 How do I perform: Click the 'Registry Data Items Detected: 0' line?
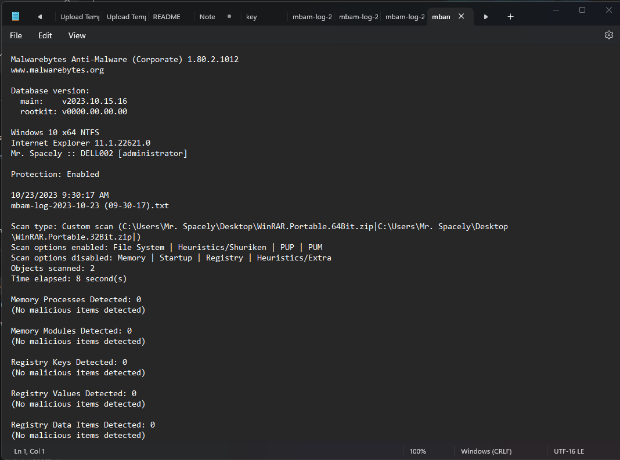(x=82, y=425)
